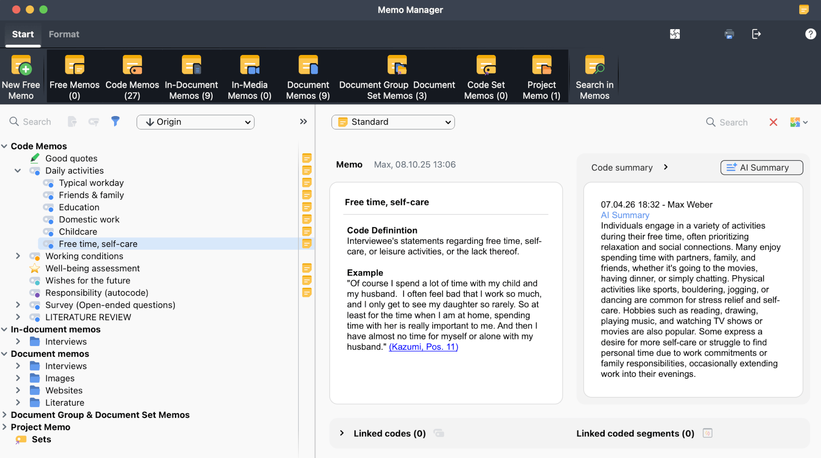Clear the search with the red X
This screenshot has width=821, height=458.
773,122
